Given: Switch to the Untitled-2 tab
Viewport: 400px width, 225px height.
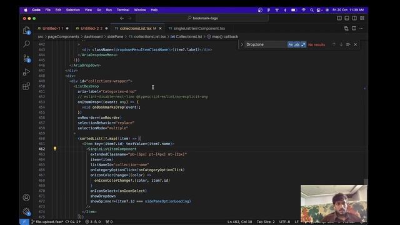Looking at the screenshot, I should point(92,28).
